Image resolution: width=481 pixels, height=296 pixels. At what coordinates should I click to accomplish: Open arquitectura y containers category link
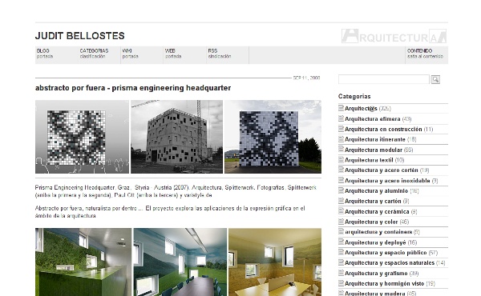click(378, 232)
